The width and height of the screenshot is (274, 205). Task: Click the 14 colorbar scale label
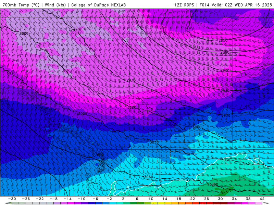click(165, 199)
